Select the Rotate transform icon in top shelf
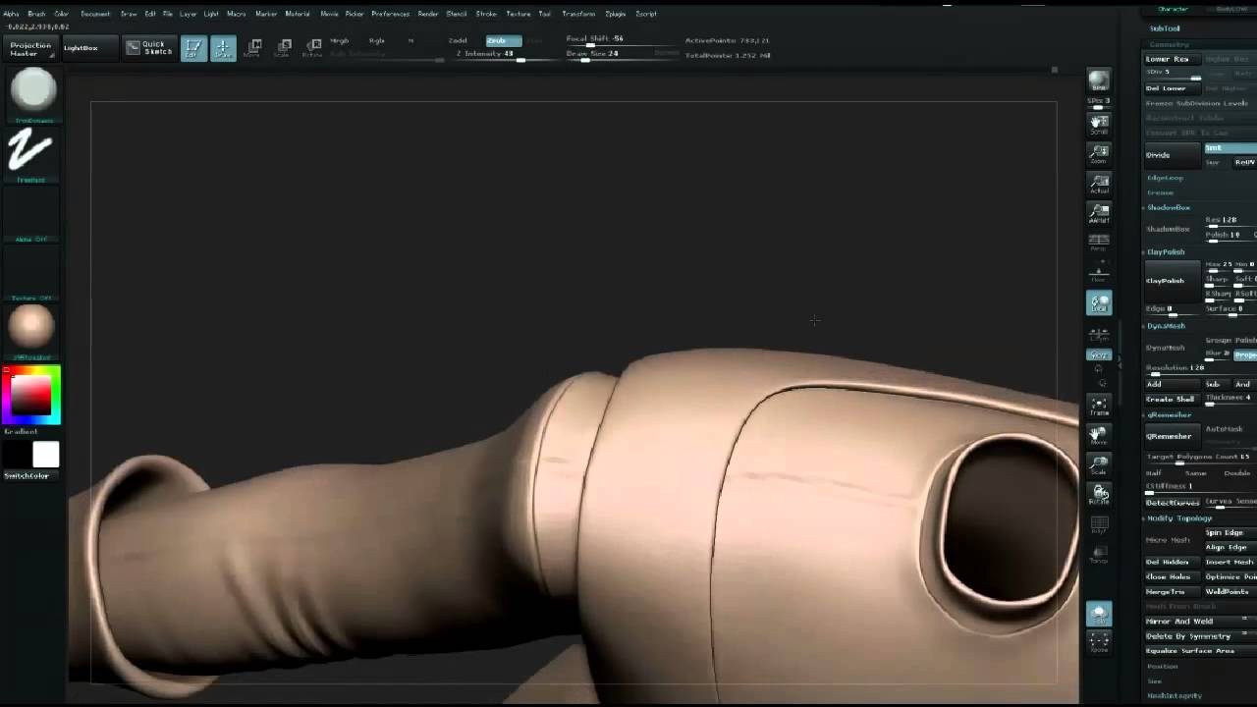This screenshot has width=1257, height=707. point(312,47)
